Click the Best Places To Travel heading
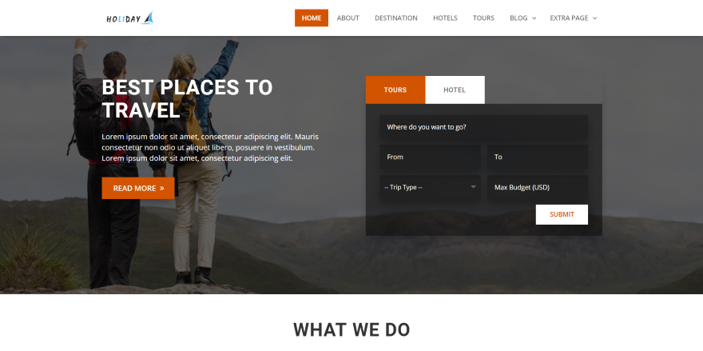Screen dimensions: 703x351 (187, 99)
